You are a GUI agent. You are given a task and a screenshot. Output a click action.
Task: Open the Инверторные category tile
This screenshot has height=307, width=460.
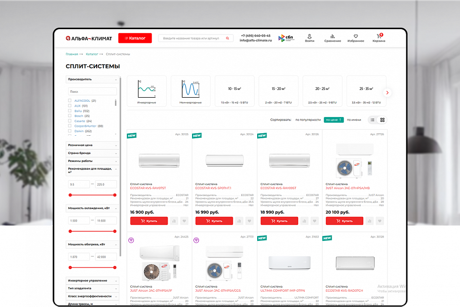(147, 91)
